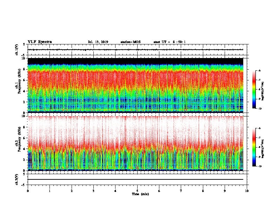Click time axis tick label "7"
Viewport: 278px width, 214px height.
tap(181, 191)
